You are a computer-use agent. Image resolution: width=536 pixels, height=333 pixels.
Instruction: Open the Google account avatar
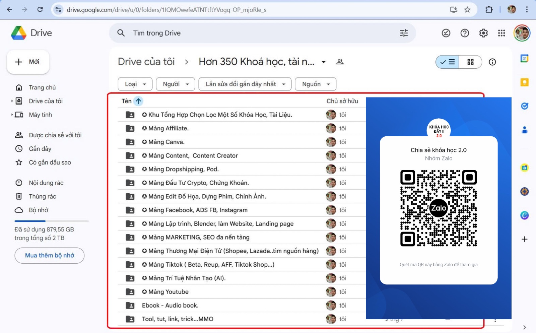point(522,33)
